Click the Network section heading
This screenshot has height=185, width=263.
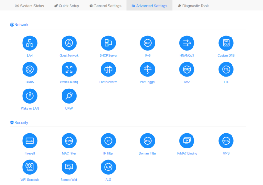click(x=19, y=25)
